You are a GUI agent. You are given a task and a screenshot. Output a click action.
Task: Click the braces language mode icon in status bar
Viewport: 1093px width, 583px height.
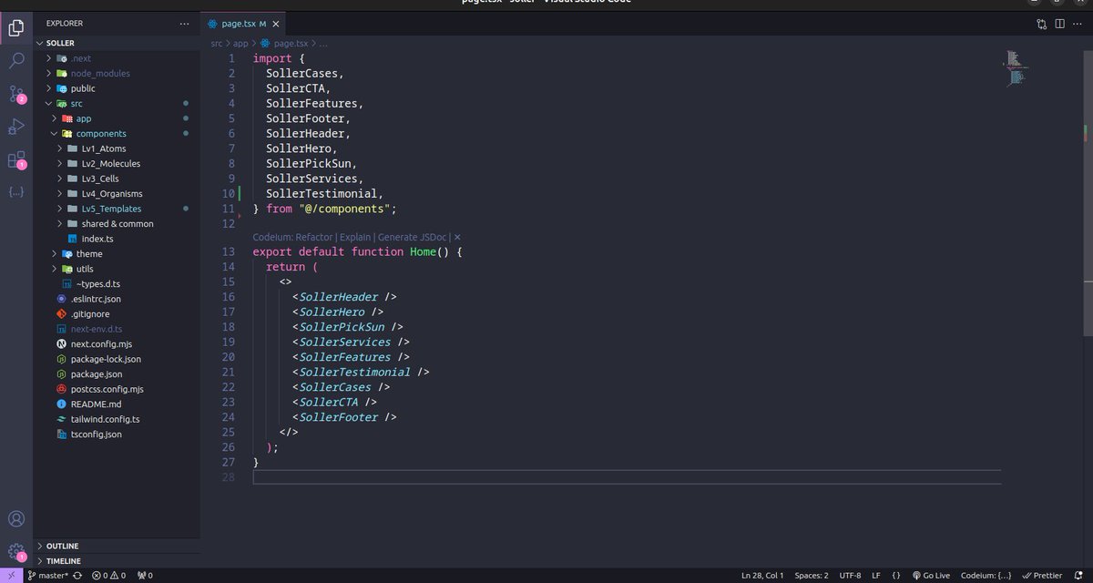pyautogui.click(x=896, y=576)
